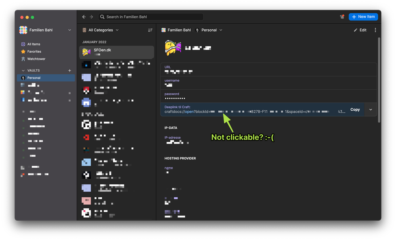
Task: Click the back navigation arrow
Action: click(x=84, y=17)
